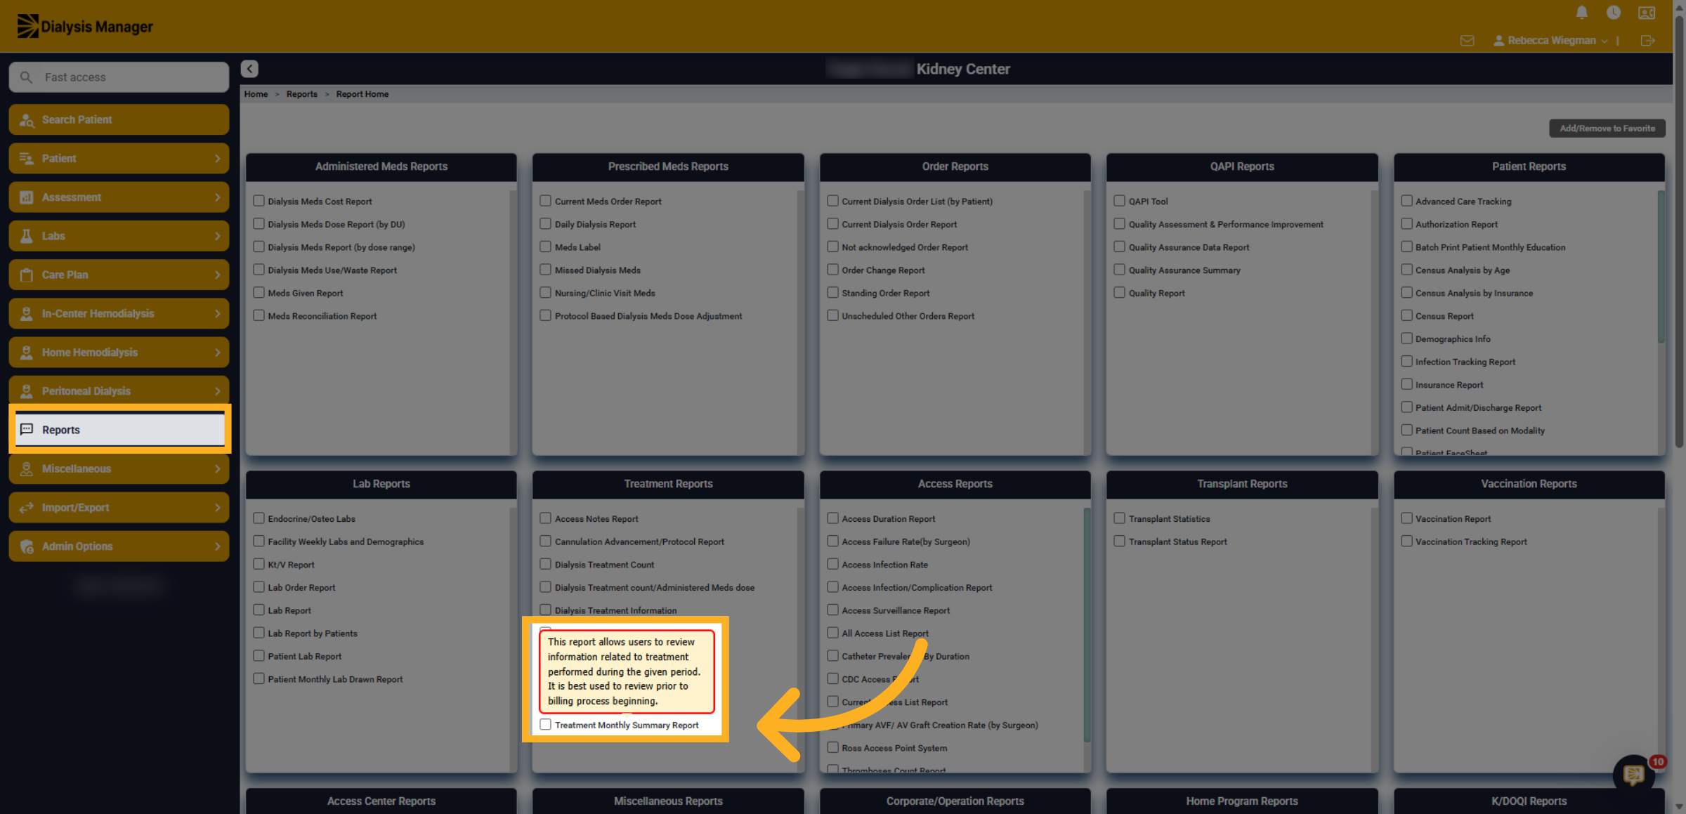
Task: Open the mail envelope icon
Action: point(1467,41)
